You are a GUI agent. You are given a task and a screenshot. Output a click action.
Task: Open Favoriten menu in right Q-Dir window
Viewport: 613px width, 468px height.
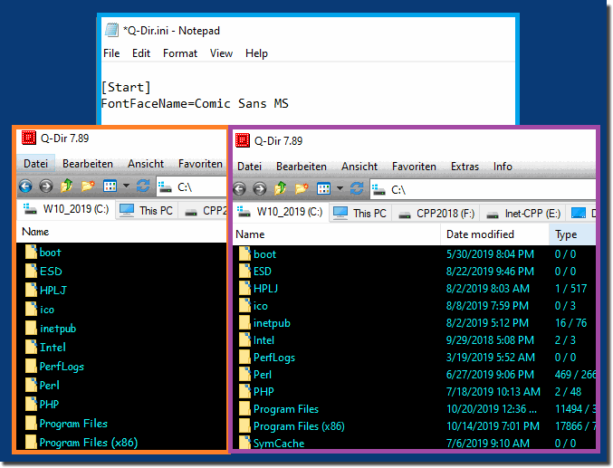(x=414, y=167)
